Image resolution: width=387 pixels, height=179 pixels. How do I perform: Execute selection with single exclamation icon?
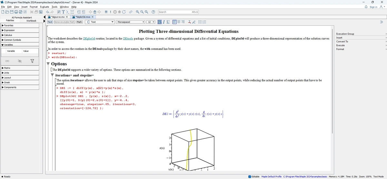pos(111,12)
